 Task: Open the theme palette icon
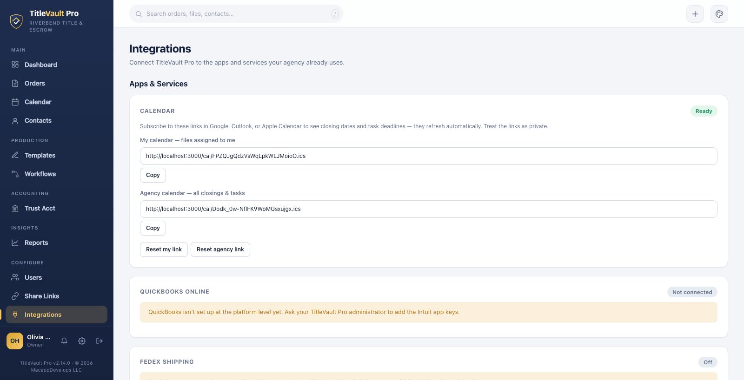(719, 14)
